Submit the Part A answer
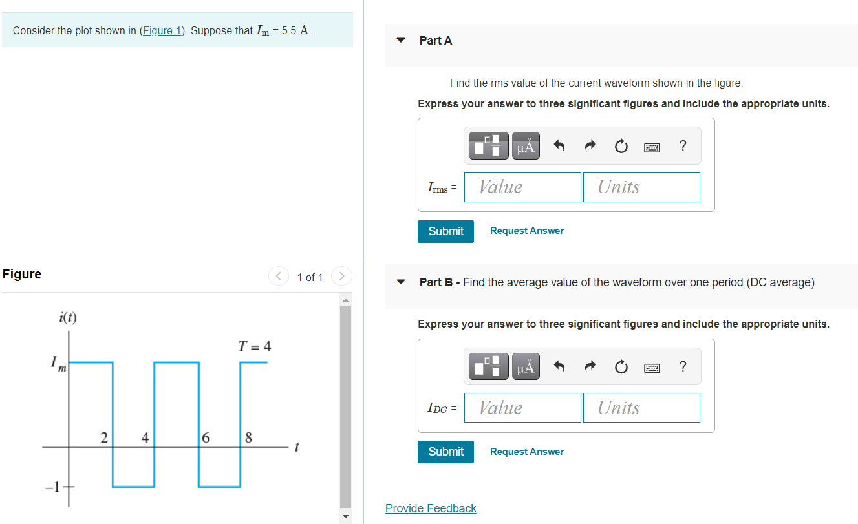 445,231
